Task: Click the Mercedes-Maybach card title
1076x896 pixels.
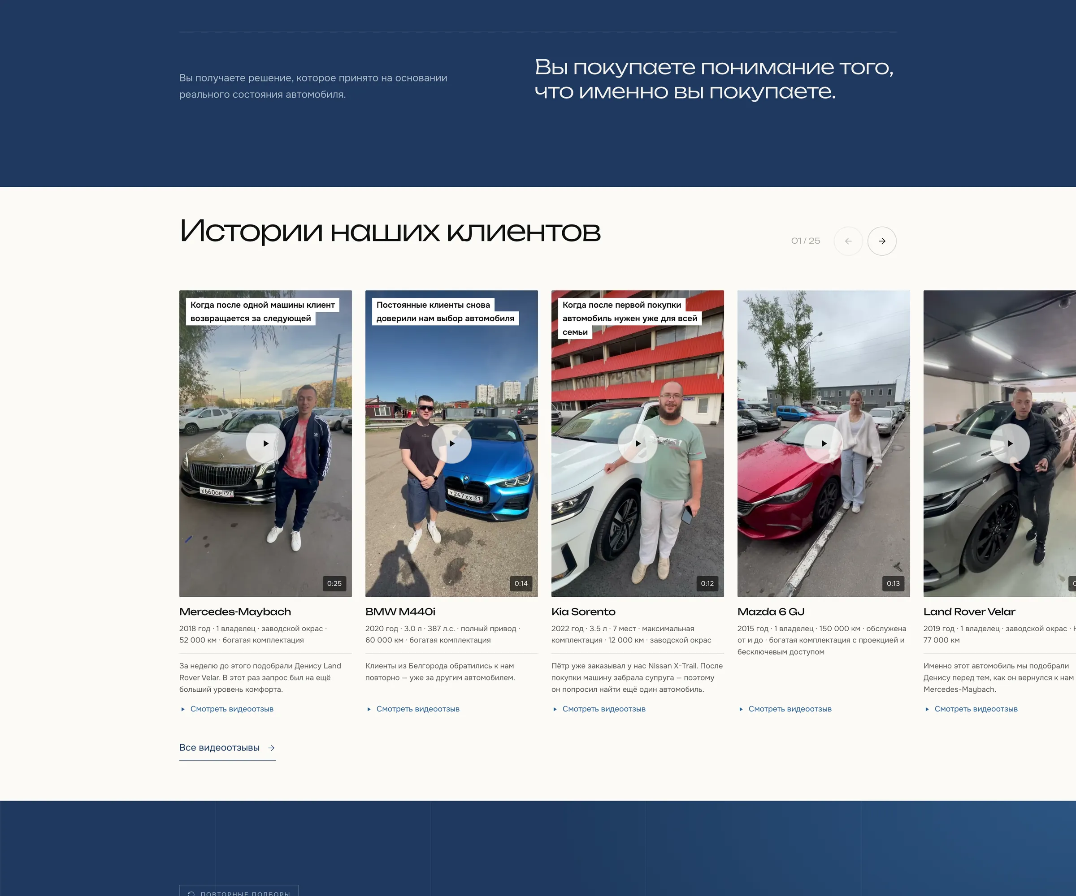Action: point(235,612)
